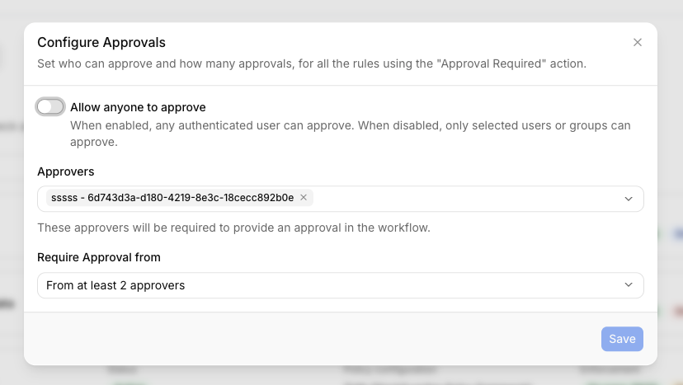Click the Save button
This screenshot has width=683, height=385.
coord(622,339)
